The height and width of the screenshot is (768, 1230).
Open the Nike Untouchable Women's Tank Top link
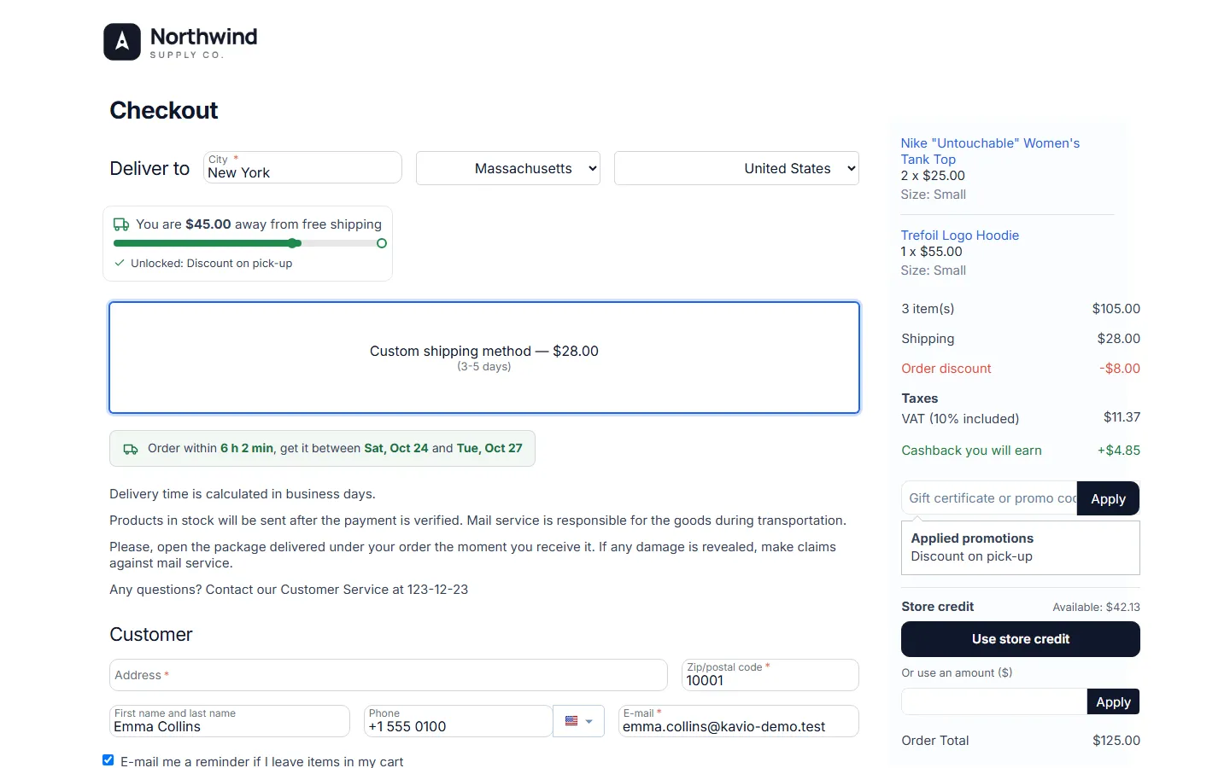990,151
